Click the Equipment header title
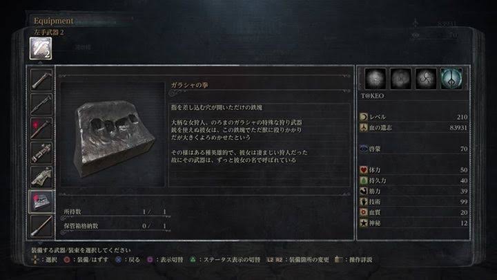497x280 pixels. [x=53, y=21]
